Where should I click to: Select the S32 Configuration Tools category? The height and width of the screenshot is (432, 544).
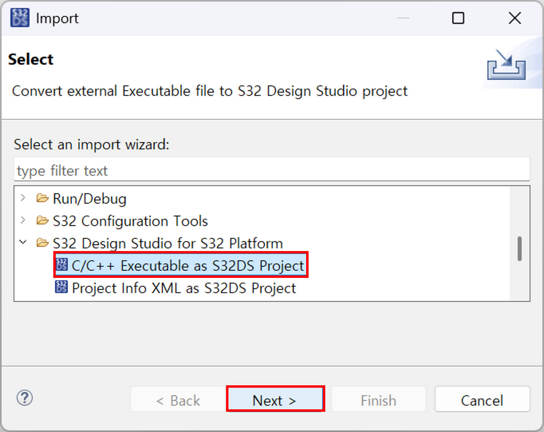(130, 221)
